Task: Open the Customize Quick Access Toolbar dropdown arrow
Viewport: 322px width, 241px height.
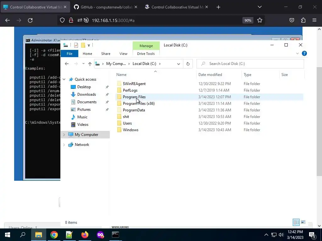Action: point(89,45)
